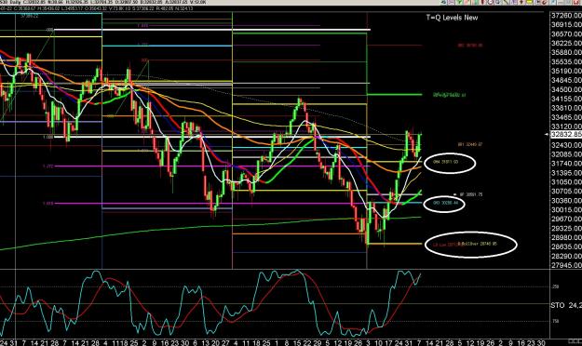The image size is (582, 346).
Task: Click the 29325.00 price axis label
Action: [566, 229]
